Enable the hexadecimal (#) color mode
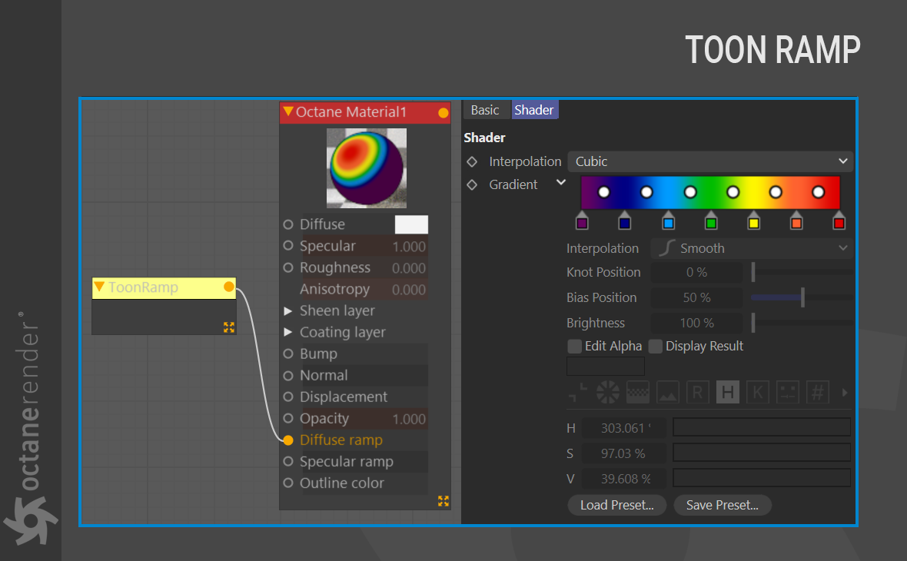 point(817,392)
